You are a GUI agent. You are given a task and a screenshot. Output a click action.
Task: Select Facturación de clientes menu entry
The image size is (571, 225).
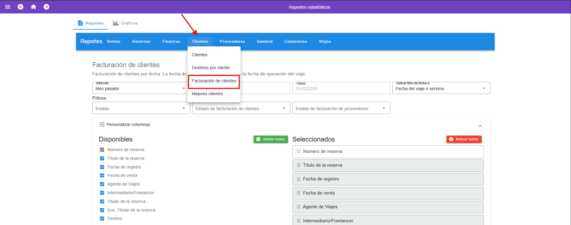[x=214, y=81]
